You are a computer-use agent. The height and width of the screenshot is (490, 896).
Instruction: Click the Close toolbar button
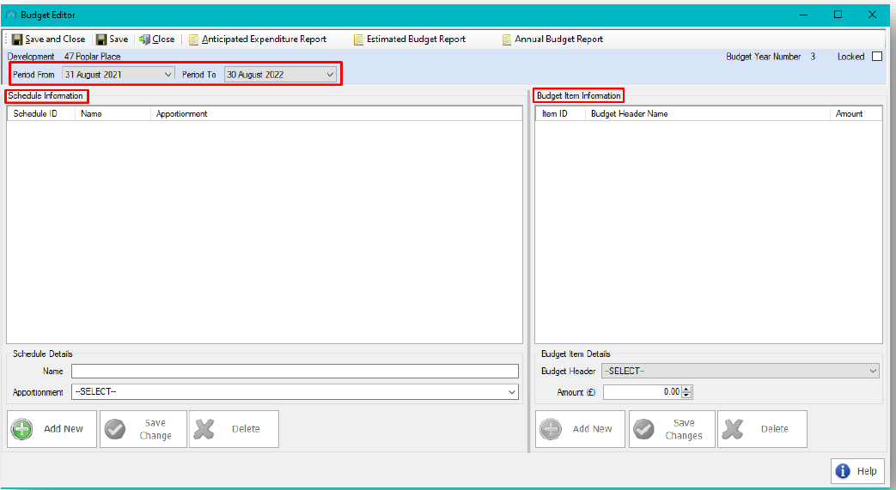(x=157, y=39)
